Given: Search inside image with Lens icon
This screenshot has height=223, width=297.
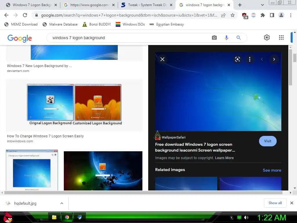Looking at the screenshot, I should click(x=237, y=59).
